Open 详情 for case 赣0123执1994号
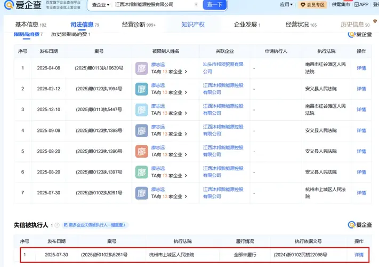This screenshot has width=379, height=267. click(x=361, y=89)
